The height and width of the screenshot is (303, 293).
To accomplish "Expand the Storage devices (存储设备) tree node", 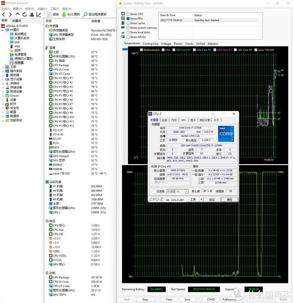I will pos(3,87).
